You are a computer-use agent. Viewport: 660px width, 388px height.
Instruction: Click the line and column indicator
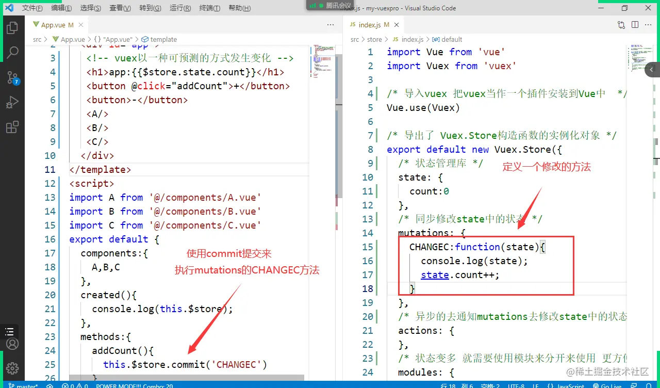coord(457,385)
